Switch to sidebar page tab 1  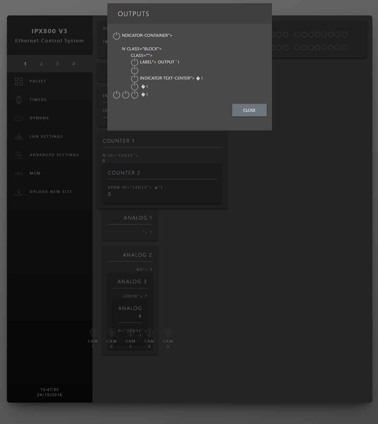pyautogui.click(x=25, y=64)
